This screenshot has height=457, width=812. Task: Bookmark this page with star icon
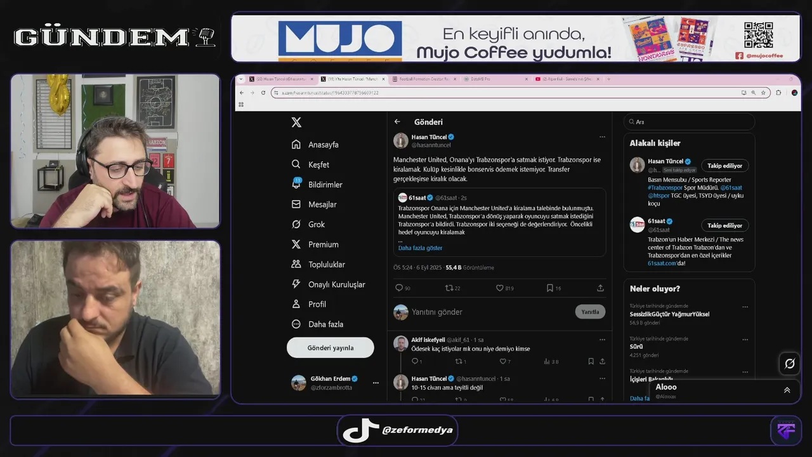(763, 93)
